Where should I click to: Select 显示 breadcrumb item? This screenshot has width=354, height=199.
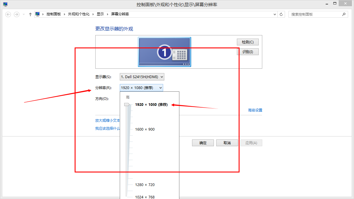[100, 14]
